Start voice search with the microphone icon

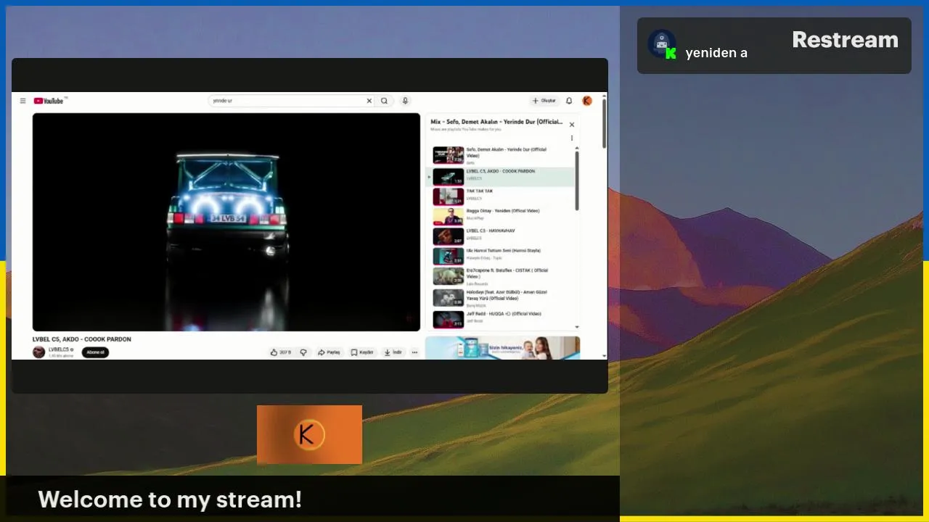coord(405,101)
